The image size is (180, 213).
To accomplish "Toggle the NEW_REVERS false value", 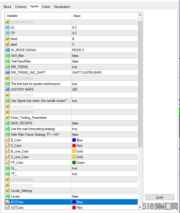I will pos(104,123).
